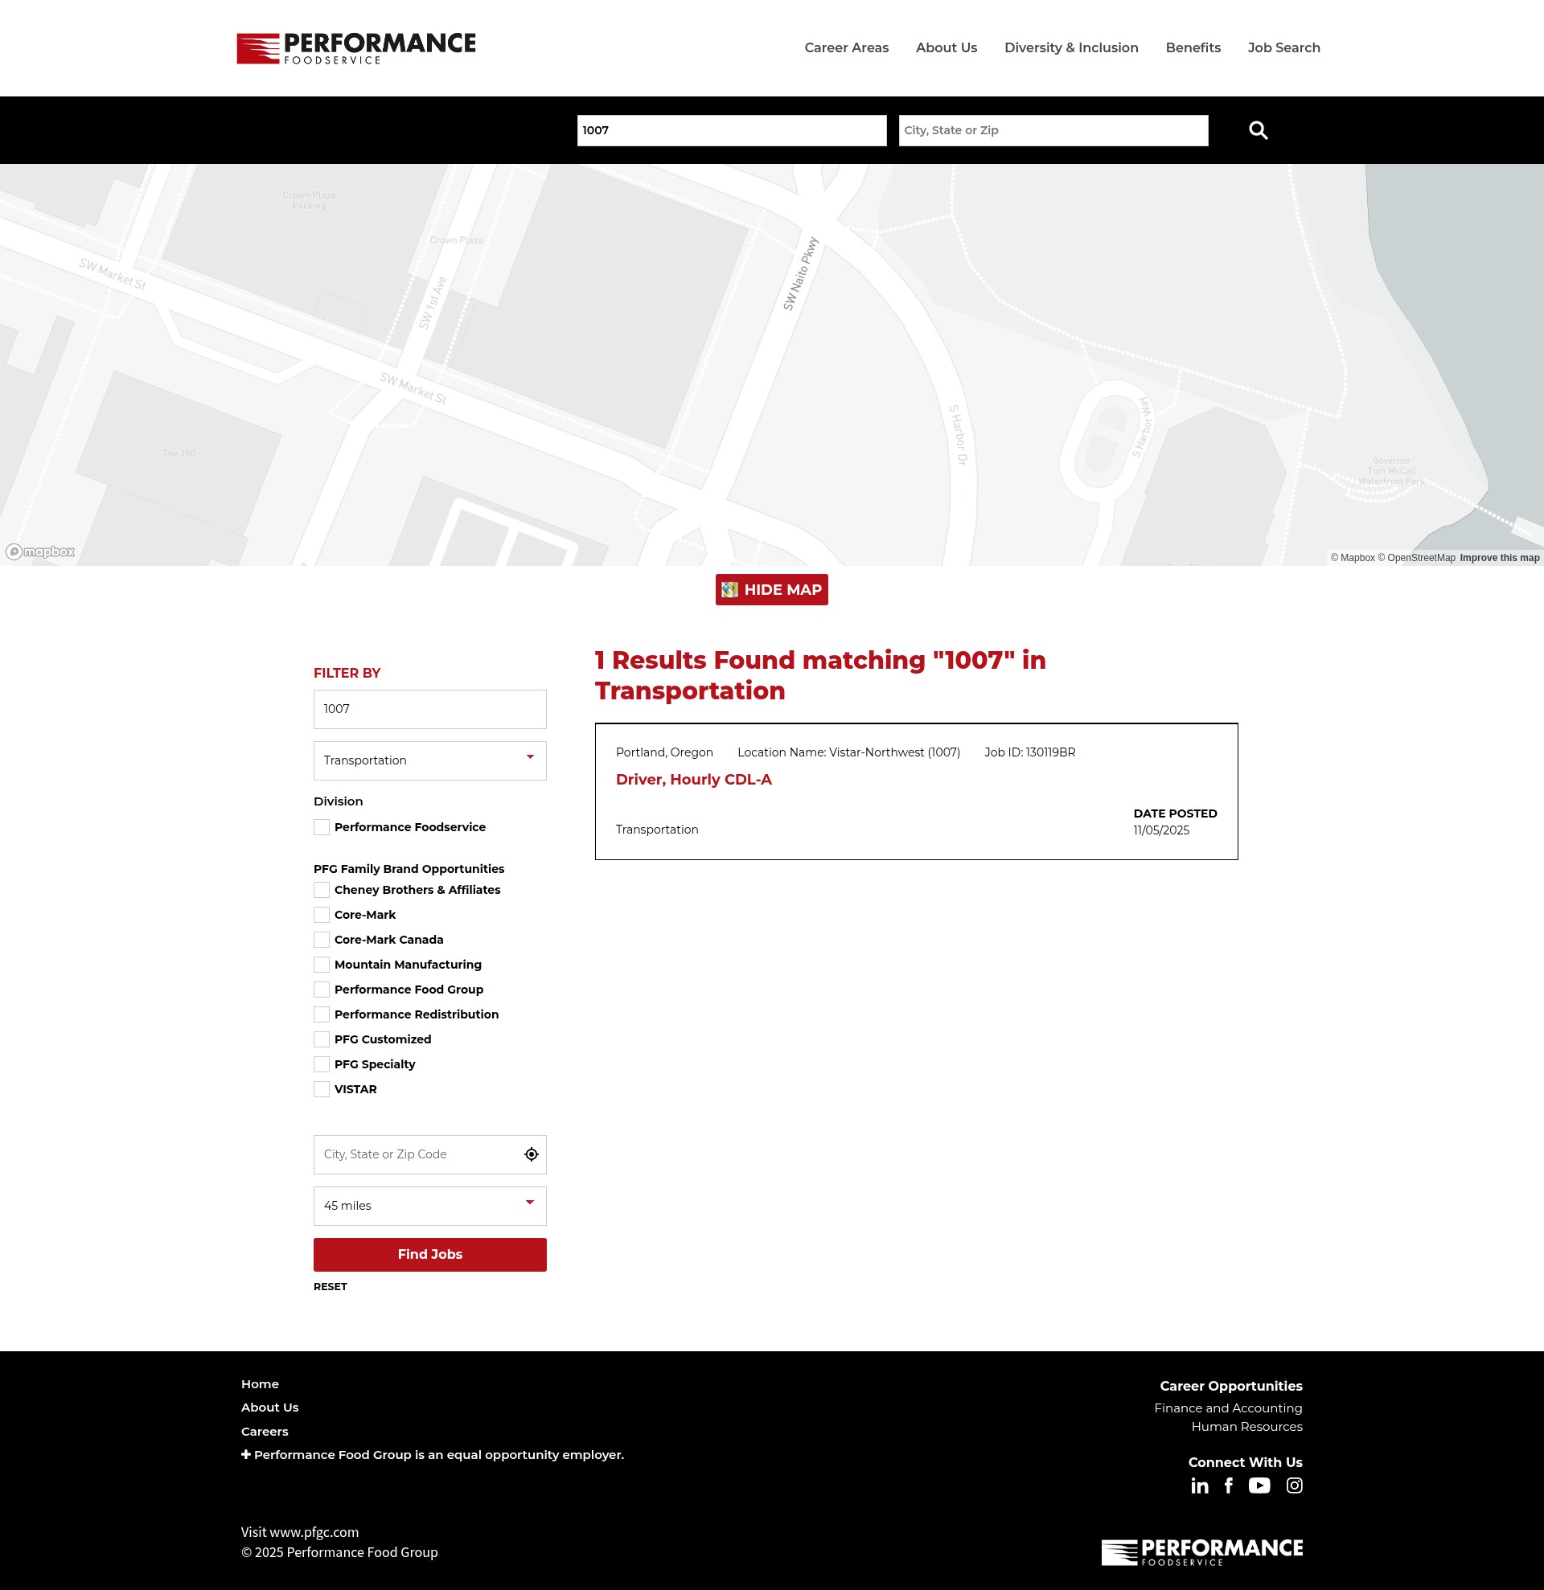Click the Portland, Oregon location text
This screenshot has width=1544, height=1590.
pyautogui.click(x=664, y=753)
